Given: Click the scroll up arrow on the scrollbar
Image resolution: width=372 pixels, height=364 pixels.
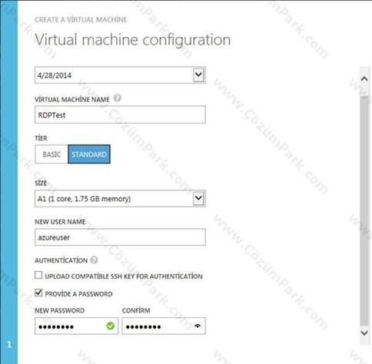Looking at the screenshot, I should point(364,79).
